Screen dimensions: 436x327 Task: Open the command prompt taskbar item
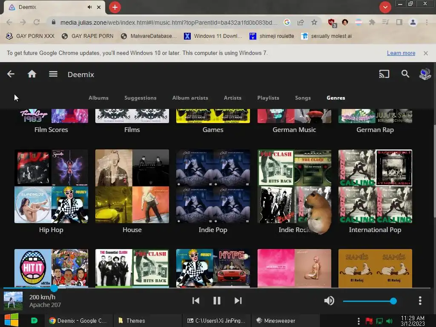point(216,321)
